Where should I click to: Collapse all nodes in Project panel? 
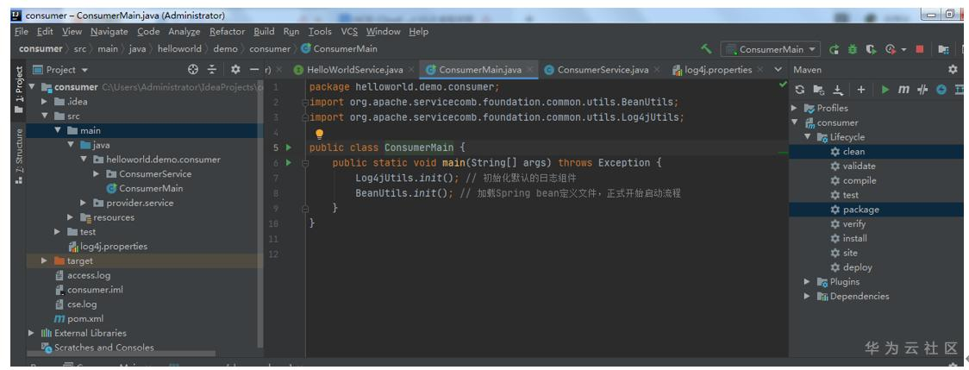pyautogui.click(x=212, y=70)
